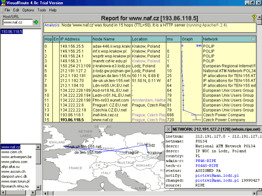Open the Edit menu
Screen dimensions: 262x196
(x=16, y=10)
